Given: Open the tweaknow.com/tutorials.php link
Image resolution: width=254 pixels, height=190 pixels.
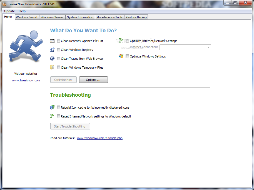Looking at the screenshot, I should (x=99, y=138).
